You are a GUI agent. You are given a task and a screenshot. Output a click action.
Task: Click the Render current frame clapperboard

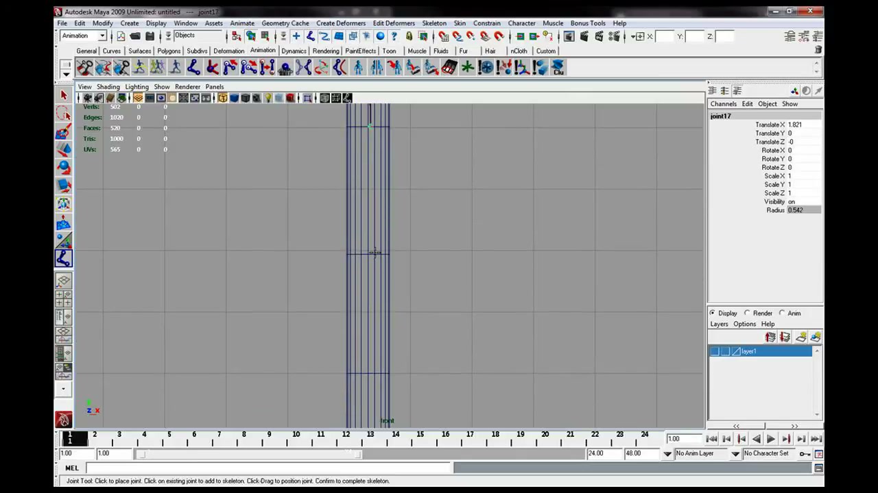click(584, 36)
